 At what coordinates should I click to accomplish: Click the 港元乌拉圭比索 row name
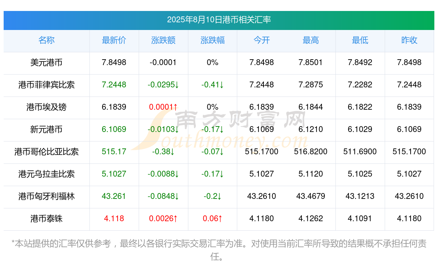(x=46, y=174)
